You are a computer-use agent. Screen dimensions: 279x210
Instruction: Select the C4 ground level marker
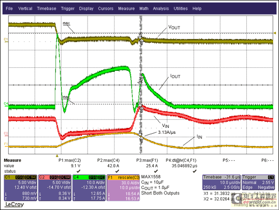(6, 104)
